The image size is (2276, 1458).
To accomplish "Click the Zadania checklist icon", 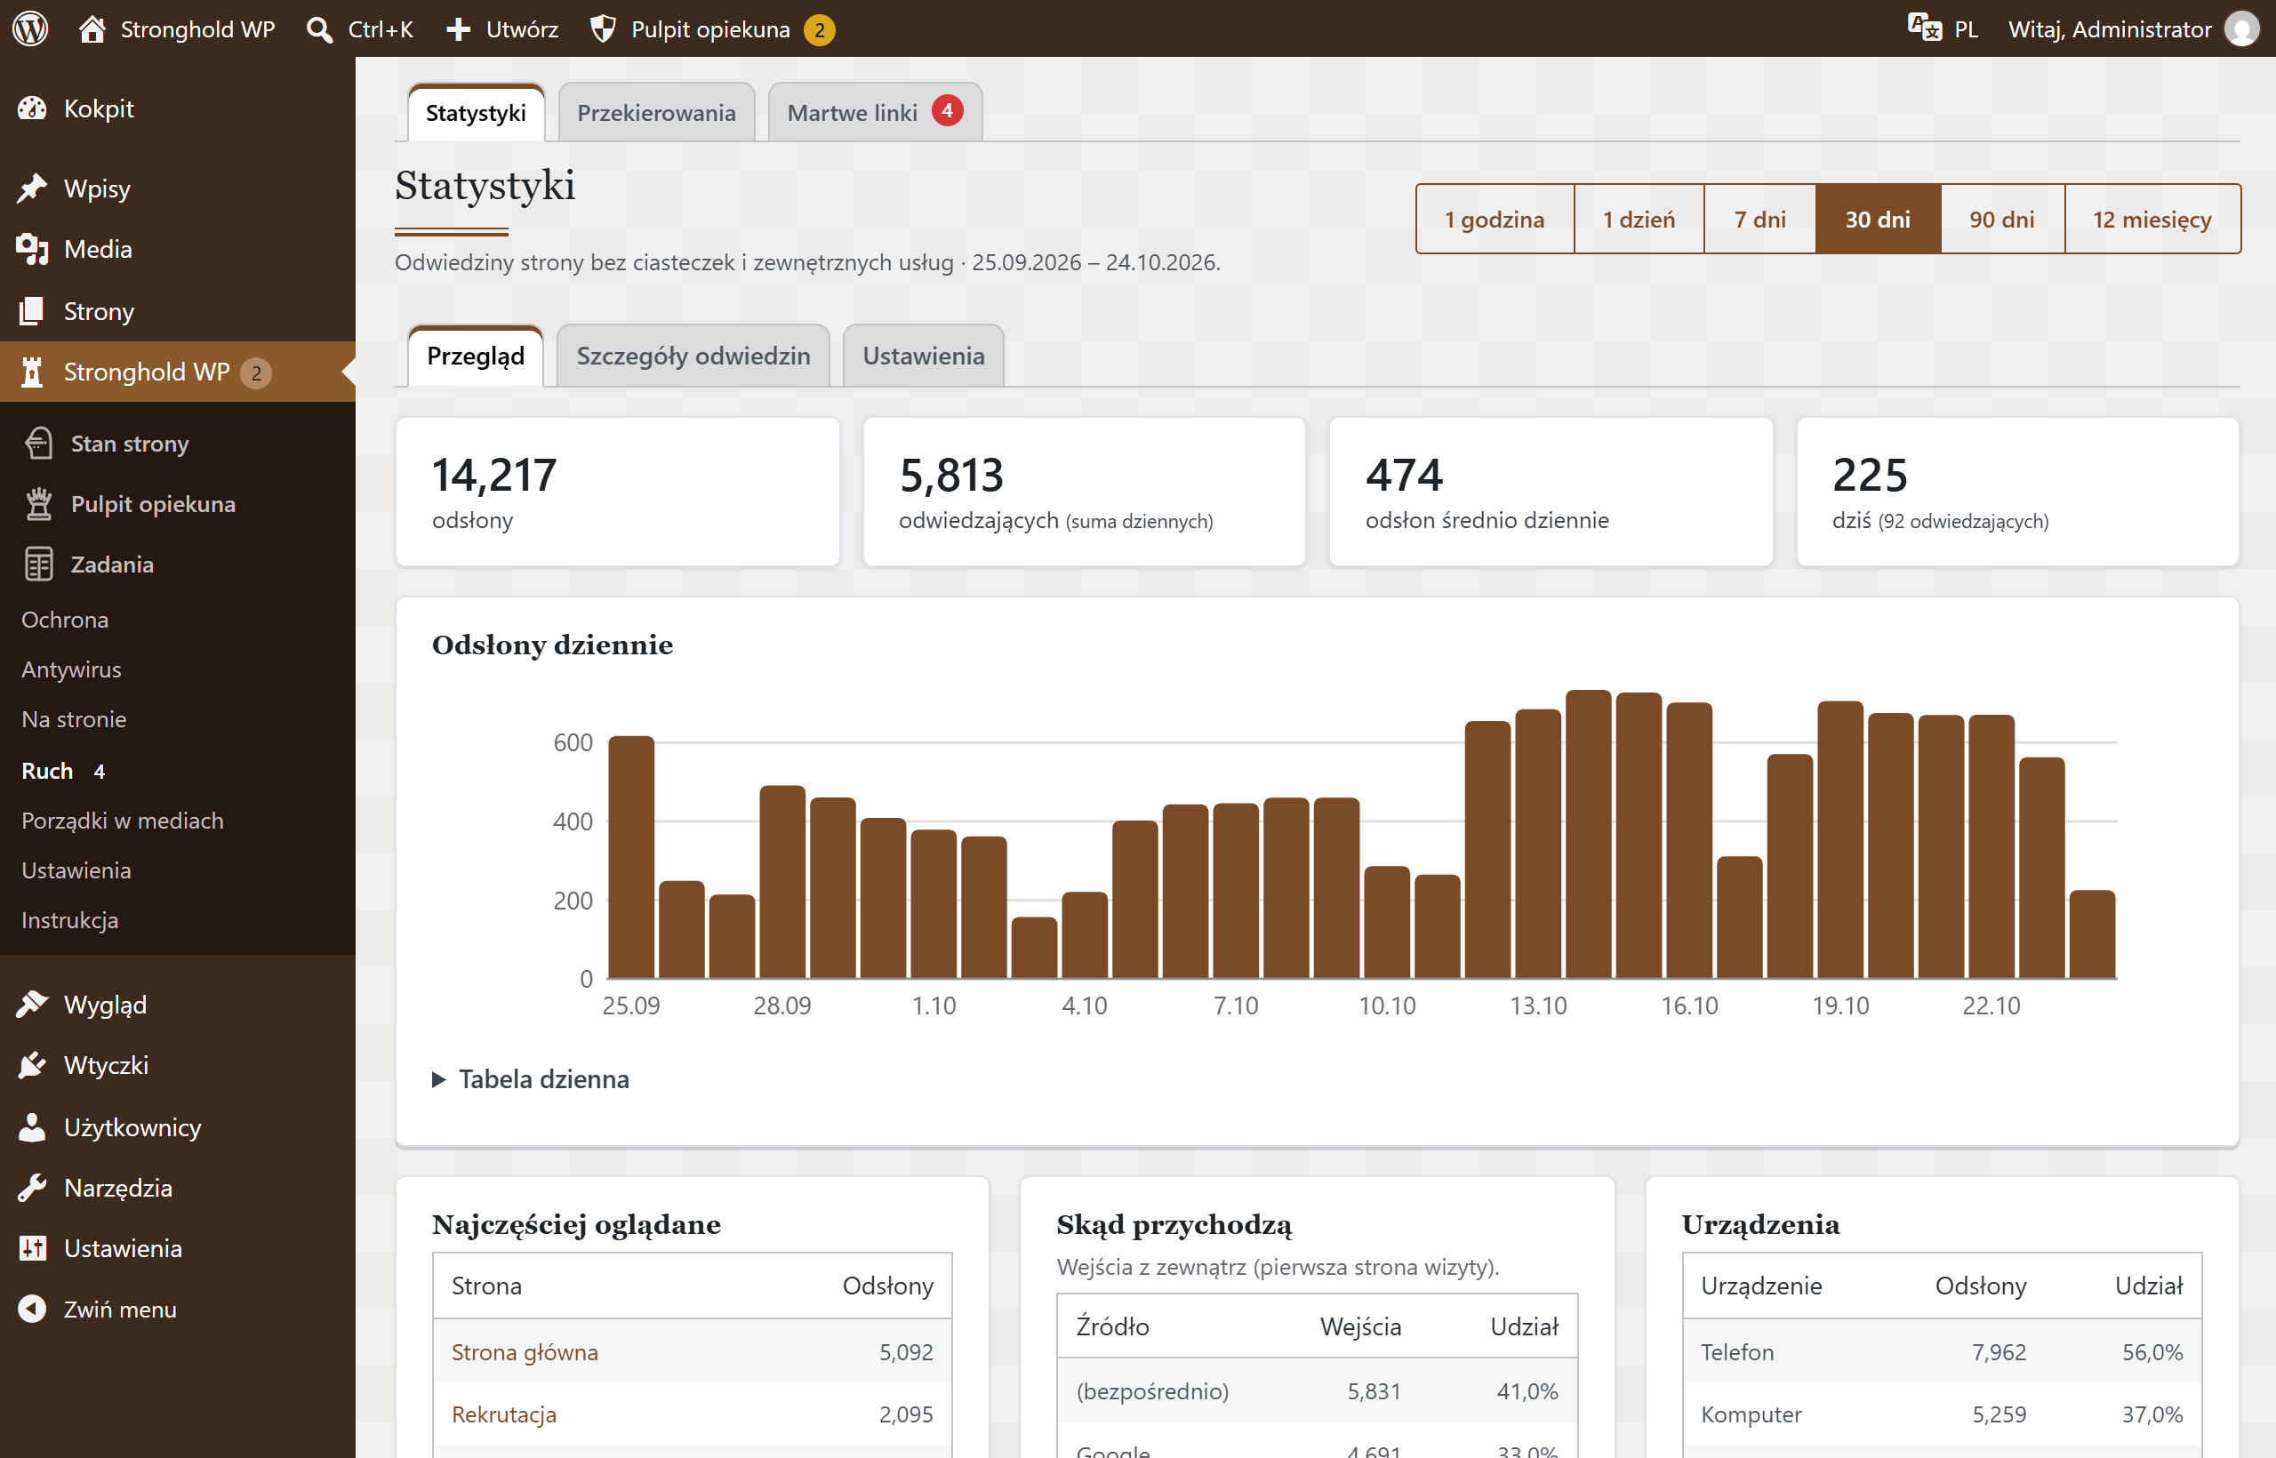I will coord(39,565).
